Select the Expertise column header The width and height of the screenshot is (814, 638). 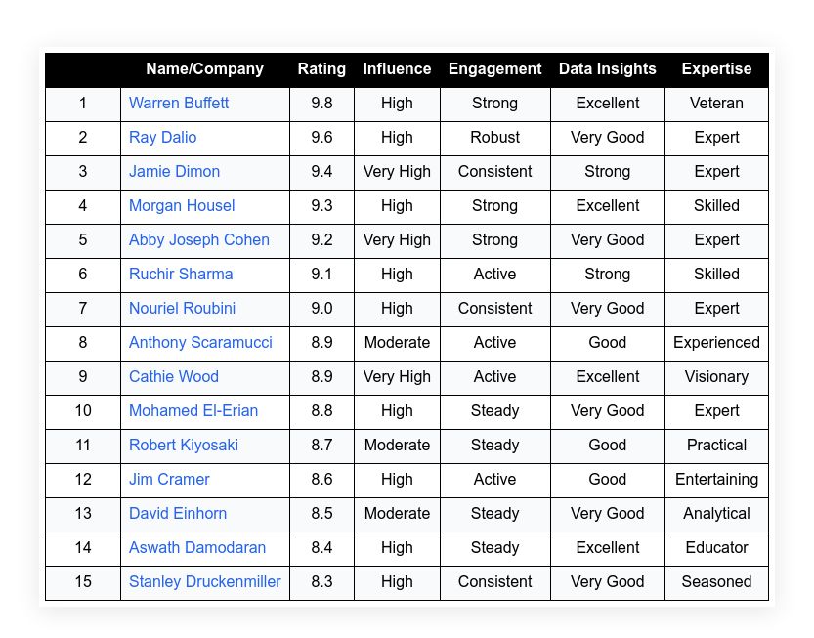716,69
